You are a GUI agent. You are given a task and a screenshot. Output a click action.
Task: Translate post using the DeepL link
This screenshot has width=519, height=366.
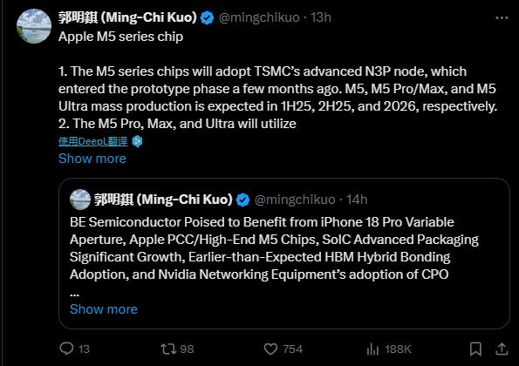tap(93, 141)
